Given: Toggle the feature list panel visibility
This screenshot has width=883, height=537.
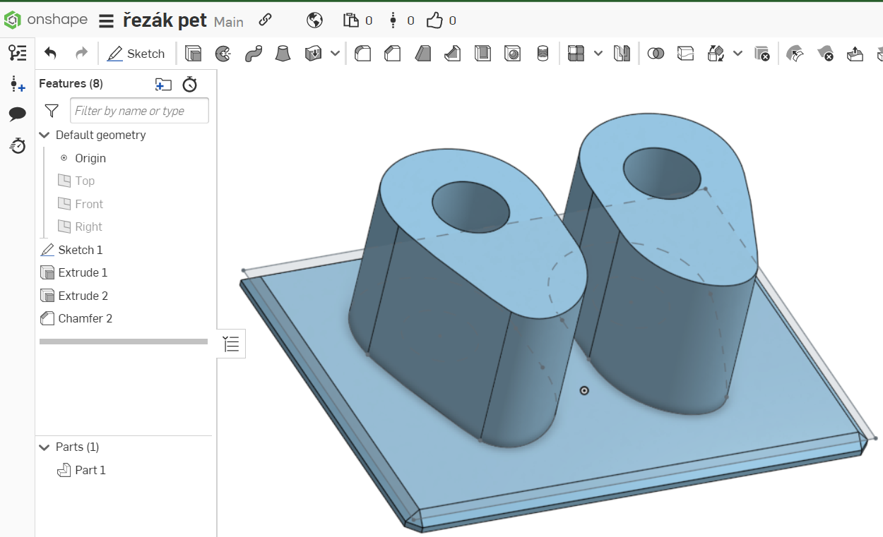Looking at the screenshot, I should pos(231,344).
